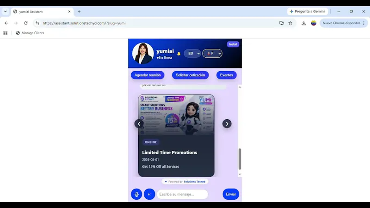This screenshot has width=370, height=208.
Task: Click the En línea status text
Action: tap(165, 58)
